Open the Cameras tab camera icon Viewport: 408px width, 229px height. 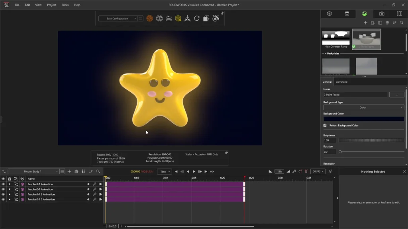point(382,14)
